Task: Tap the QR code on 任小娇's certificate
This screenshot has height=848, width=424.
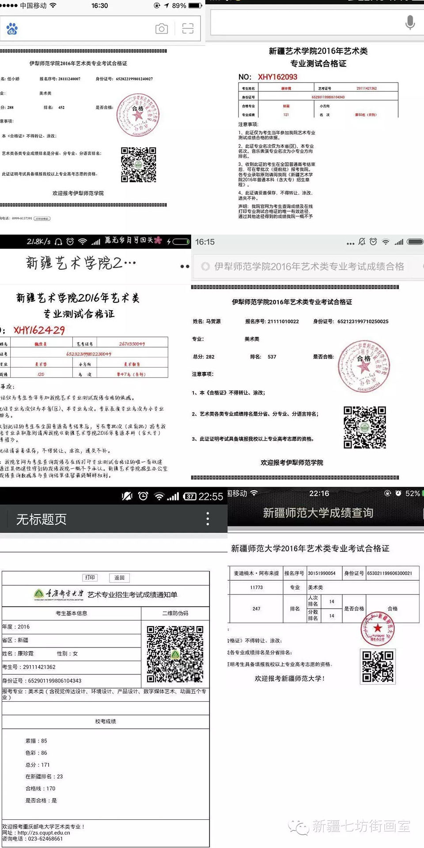Action: click(x=139, y=165)
